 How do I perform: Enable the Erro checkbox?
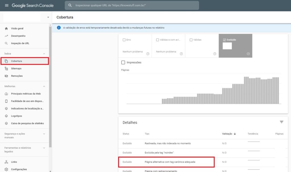[124, 40]
